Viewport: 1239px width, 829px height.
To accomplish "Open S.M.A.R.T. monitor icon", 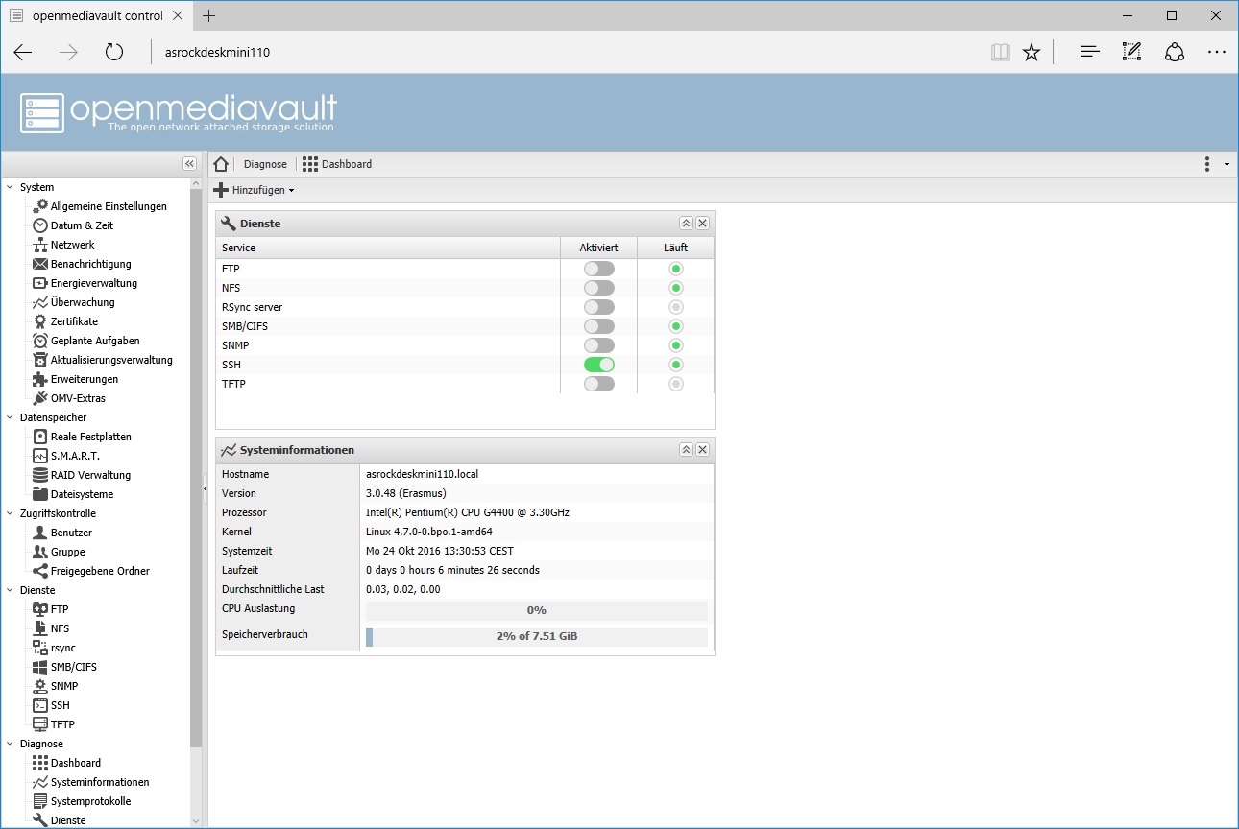I will (40, 456).
